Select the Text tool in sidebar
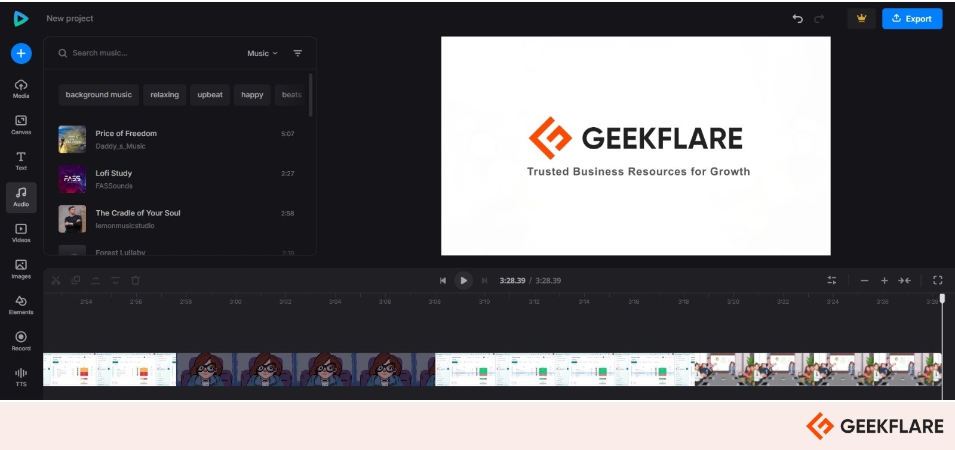 coord(21,161)
